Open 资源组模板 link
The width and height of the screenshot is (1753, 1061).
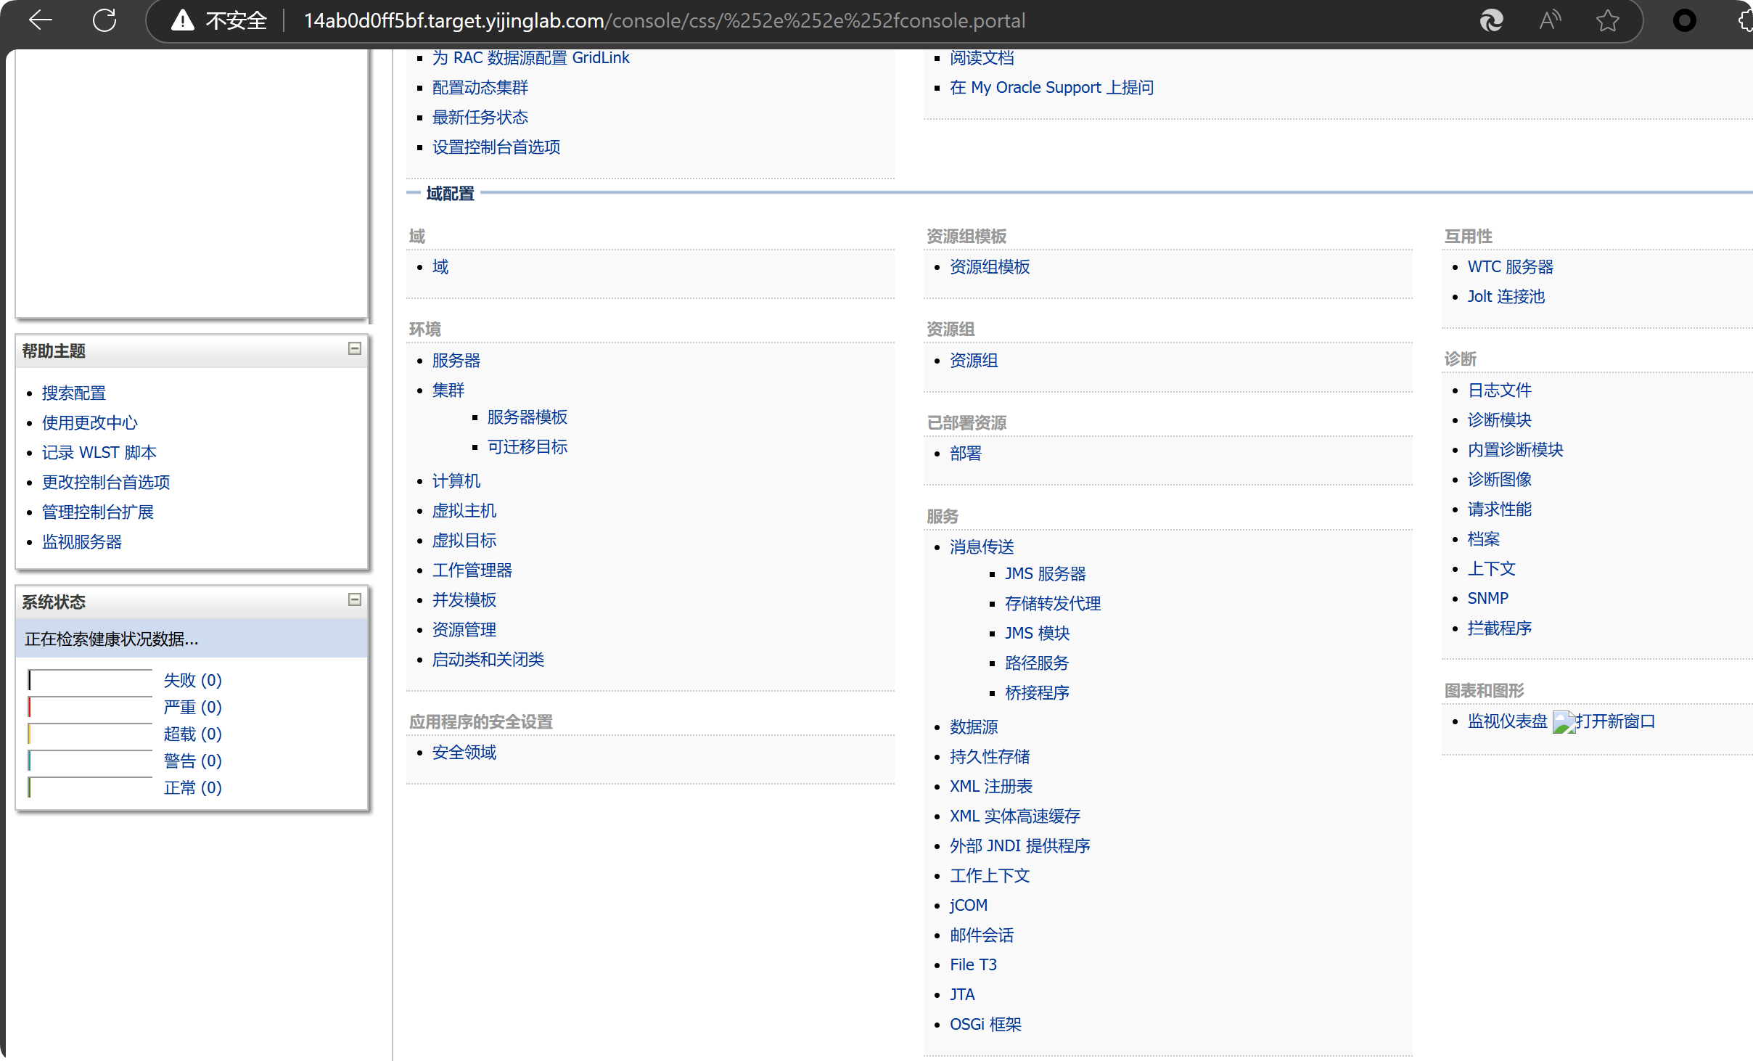990,266
